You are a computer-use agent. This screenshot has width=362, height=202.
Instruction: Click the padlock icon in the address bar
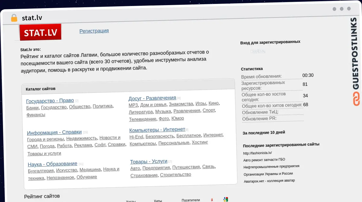tap(14, 18)
